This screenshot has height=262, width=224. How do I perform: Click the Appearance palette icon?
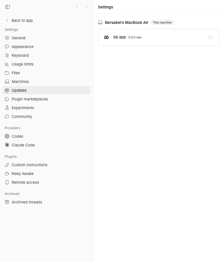[x=7, y=47]
